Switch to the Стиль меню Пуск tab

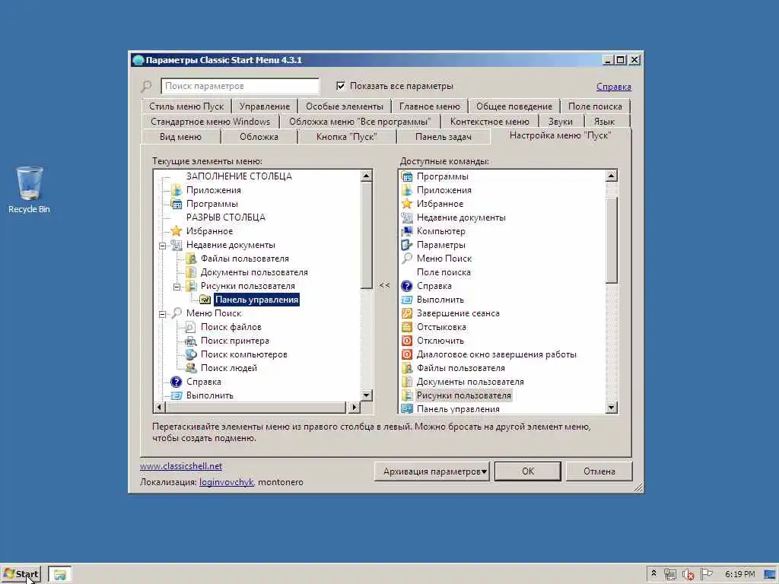(186, 106)
